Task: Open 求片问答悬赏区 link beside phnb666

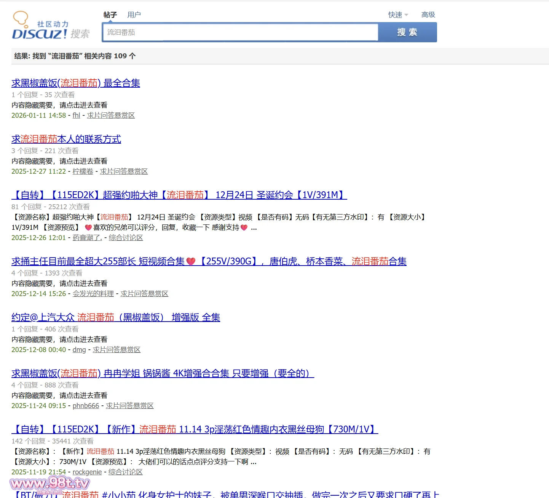Action: [130, 406]
